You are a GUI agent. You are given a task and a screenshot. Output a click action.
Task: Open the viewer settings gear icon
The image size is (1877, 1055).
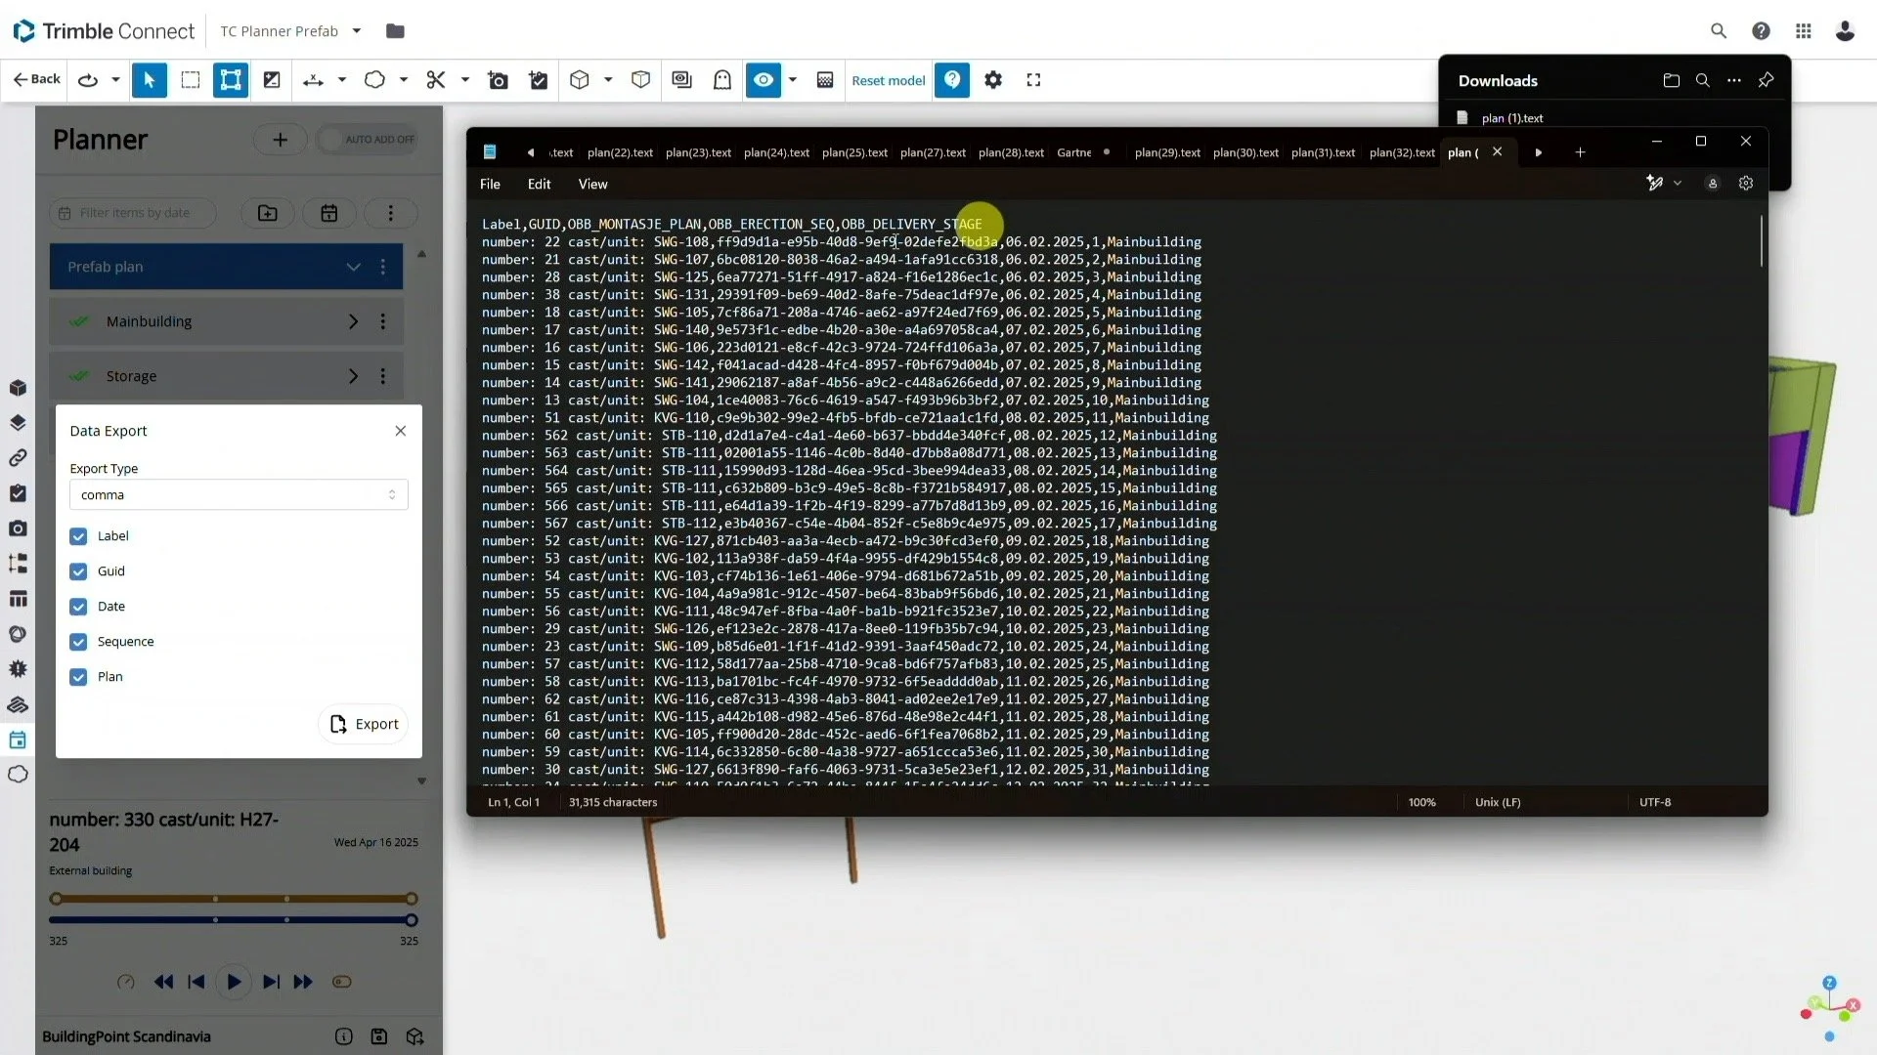point(993,80)
